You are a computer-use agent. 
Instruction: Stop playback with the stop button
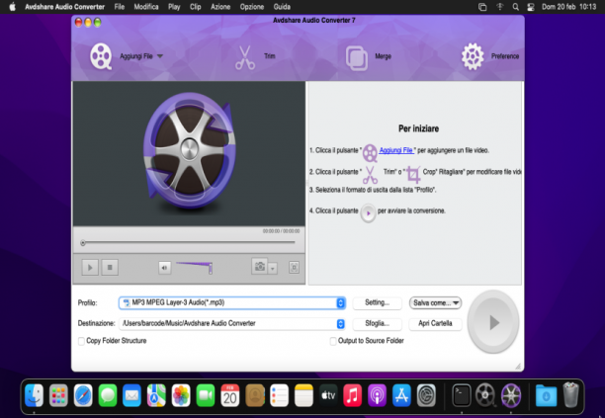click(x=110, y=267)
